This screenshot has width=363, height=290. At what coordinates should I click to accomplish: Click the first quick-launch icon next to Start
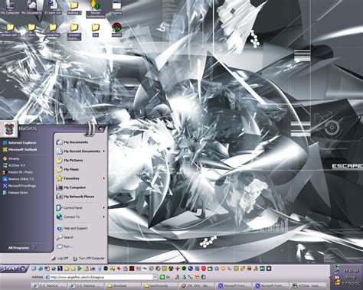click(34, 269)
